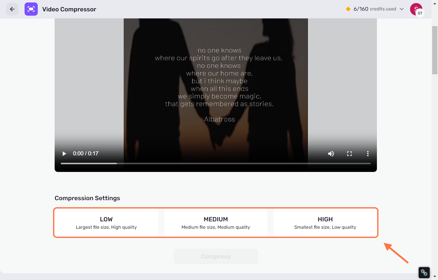
Task: Seek along the video progress bar
Action: (x=216, y=163)
